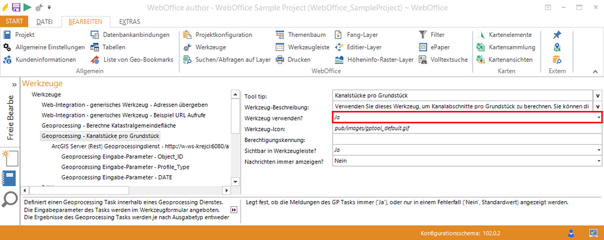The width and height of the screenshot is (604, 240).
Task: Click tree scrollbar down arrow
Action: click(x=235, y=181)
